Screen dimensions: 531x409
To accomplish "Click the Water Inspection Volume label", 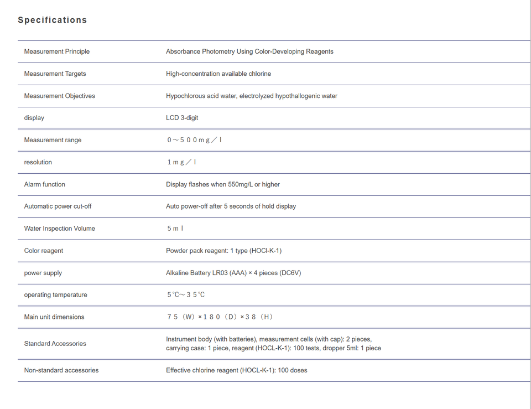I will [60, 229].
